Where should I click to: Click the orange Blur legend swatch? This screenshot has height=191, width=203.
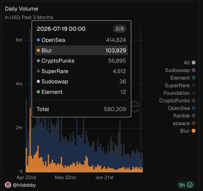coord(193,131)
